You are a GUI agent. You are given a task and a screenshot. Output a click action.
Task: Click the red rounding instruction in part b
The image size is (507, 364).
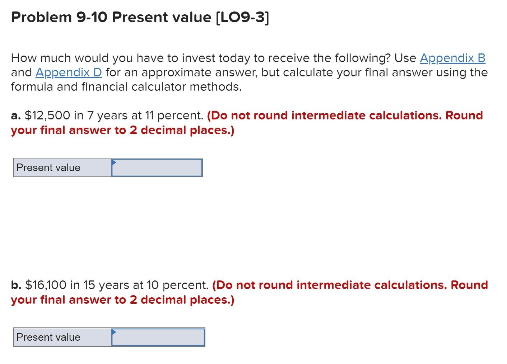point(348,285)
